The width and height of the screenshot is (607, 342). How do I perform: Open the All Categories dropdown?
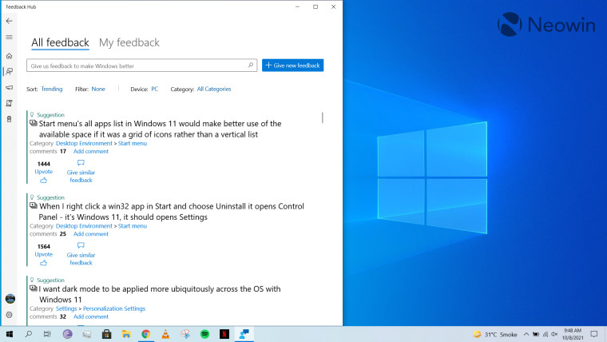(x=214, y=89)
